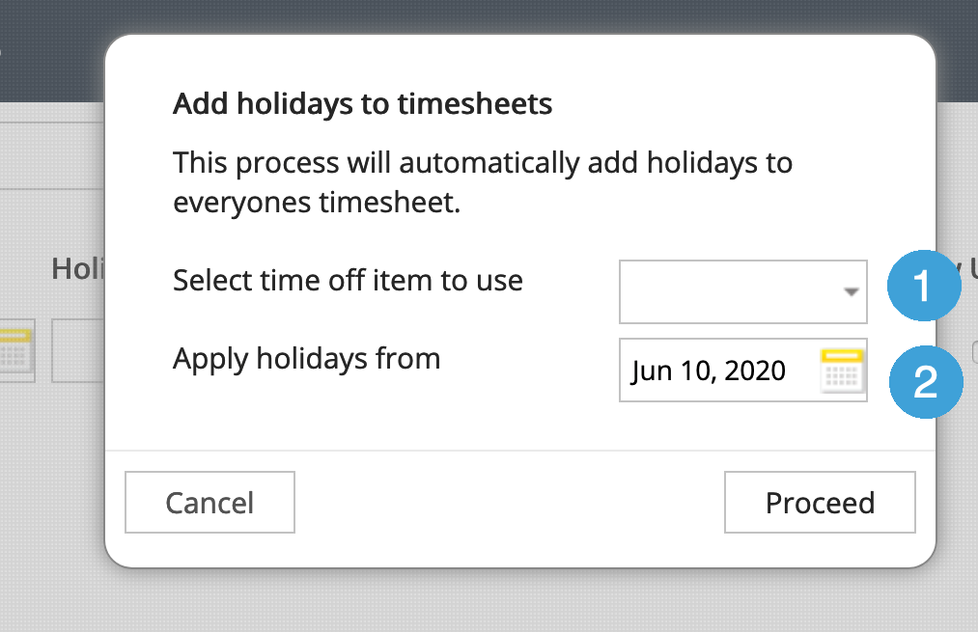
Task: Click the 'Apply holidays from' label
Action: [x=306, y=359]
